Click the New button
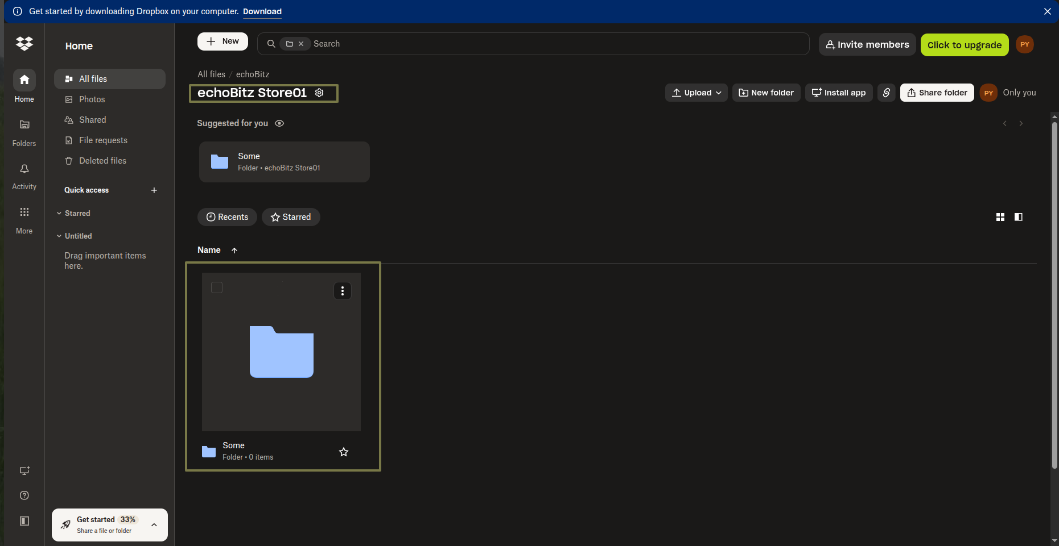1059x546 pixels. click(222, 41)
